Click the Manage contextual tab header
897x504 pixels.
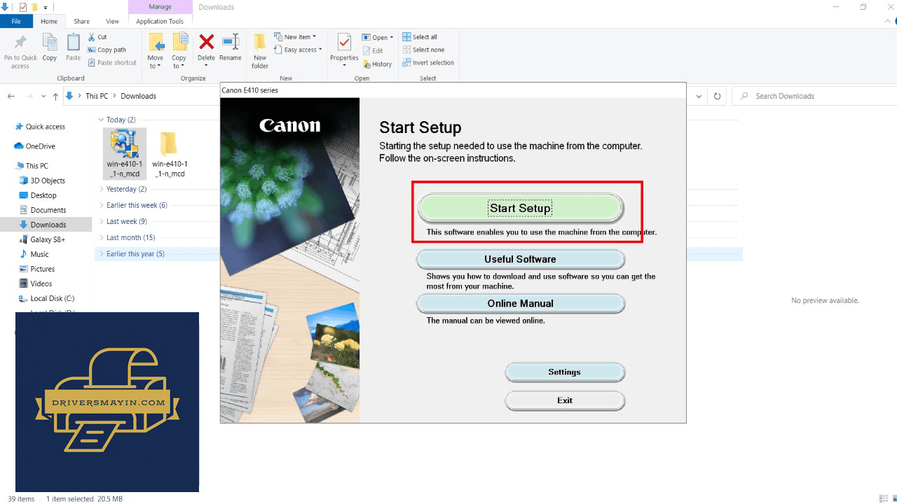tap(160, 7)
